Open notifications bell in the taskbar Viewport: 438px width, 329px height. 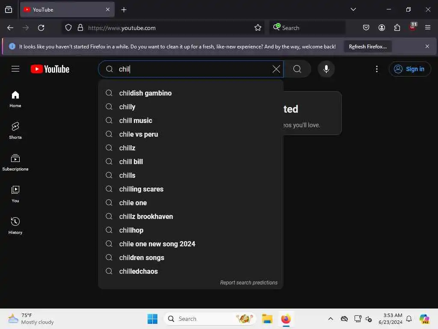[x=409, y=319]
